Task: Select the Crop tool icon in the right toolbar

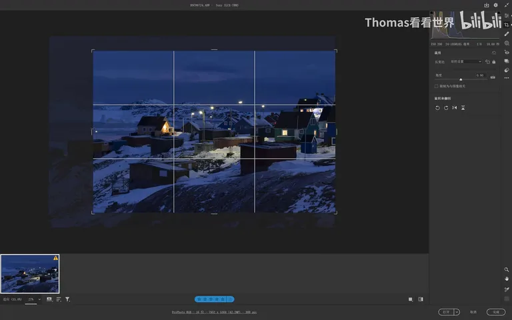Action: pyautogui.click(x=507, y=25)
